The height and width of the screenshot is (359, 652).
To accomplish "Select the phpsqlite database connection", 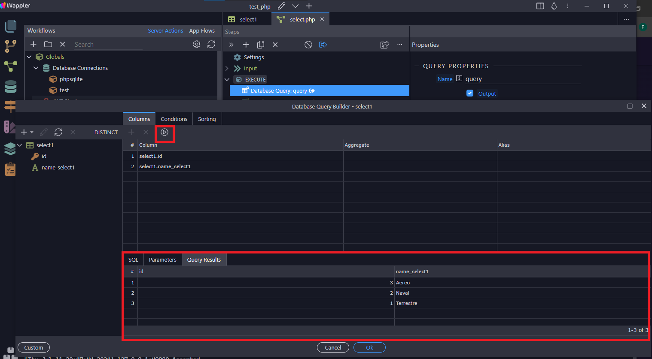I will 71,79.
